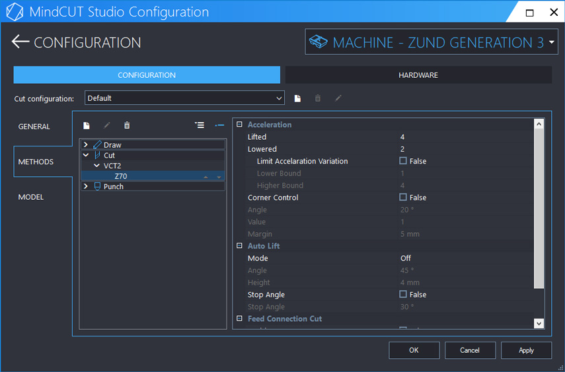565x372 pixels.
Task: Delete the cut configuration
Action: coord(317,98)
